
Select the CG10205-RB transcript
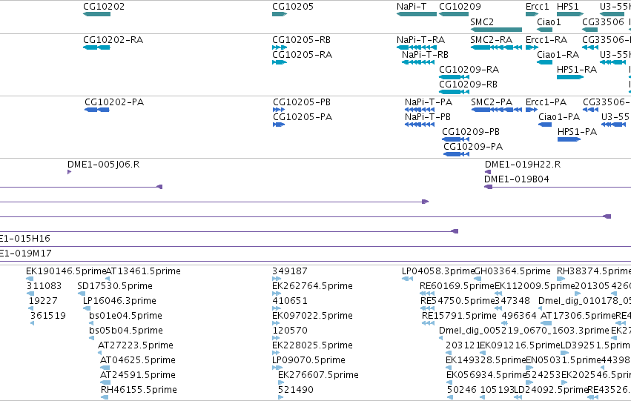tap(280, 47)
